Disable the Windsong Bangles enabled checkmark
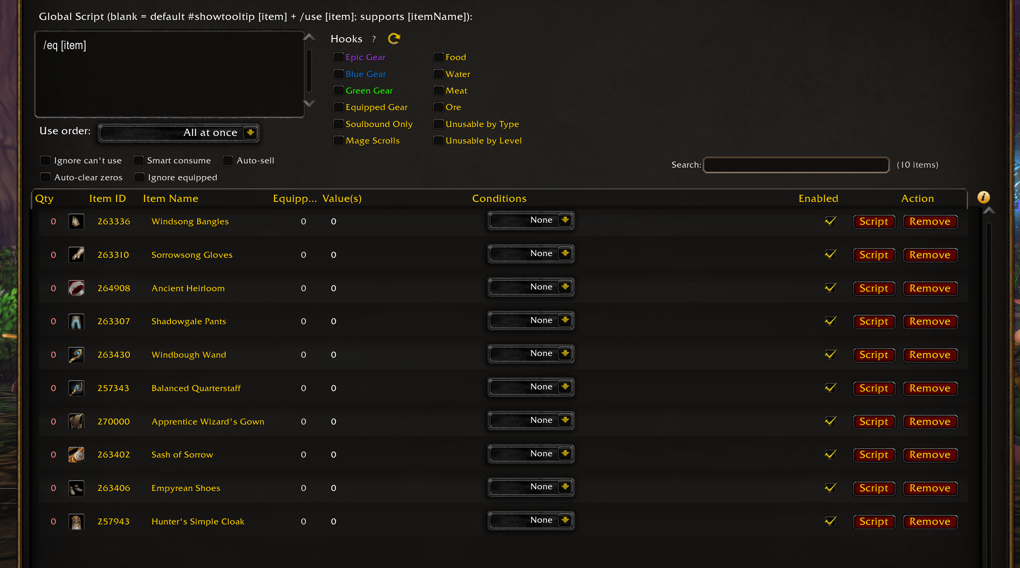Image resolution: width=1020 pixels, height=568 pixels. point(830,221)
